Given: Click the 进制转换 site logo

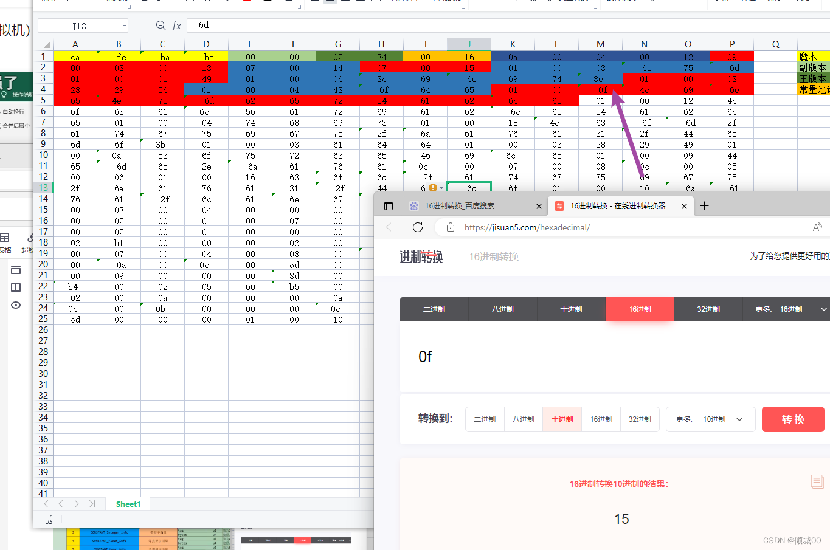Looking at the screenshot, I should (x=421, y=257).
